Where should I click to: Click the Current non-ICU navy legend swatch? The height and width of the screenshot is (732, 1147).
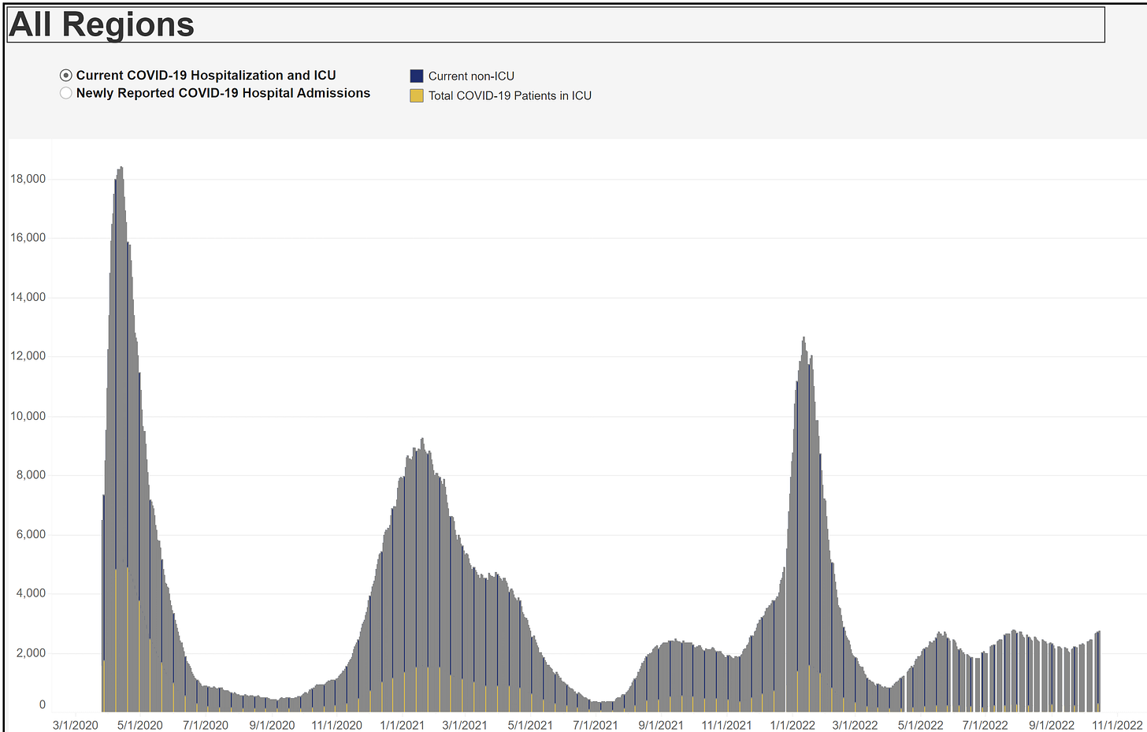[x=417, y=76]
